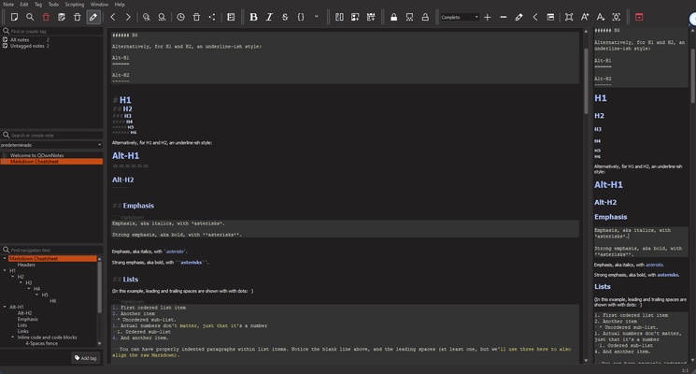Collapse the H2 navigation node
The height and width of the screenshot is (374, 696).
tap(12, 276)
